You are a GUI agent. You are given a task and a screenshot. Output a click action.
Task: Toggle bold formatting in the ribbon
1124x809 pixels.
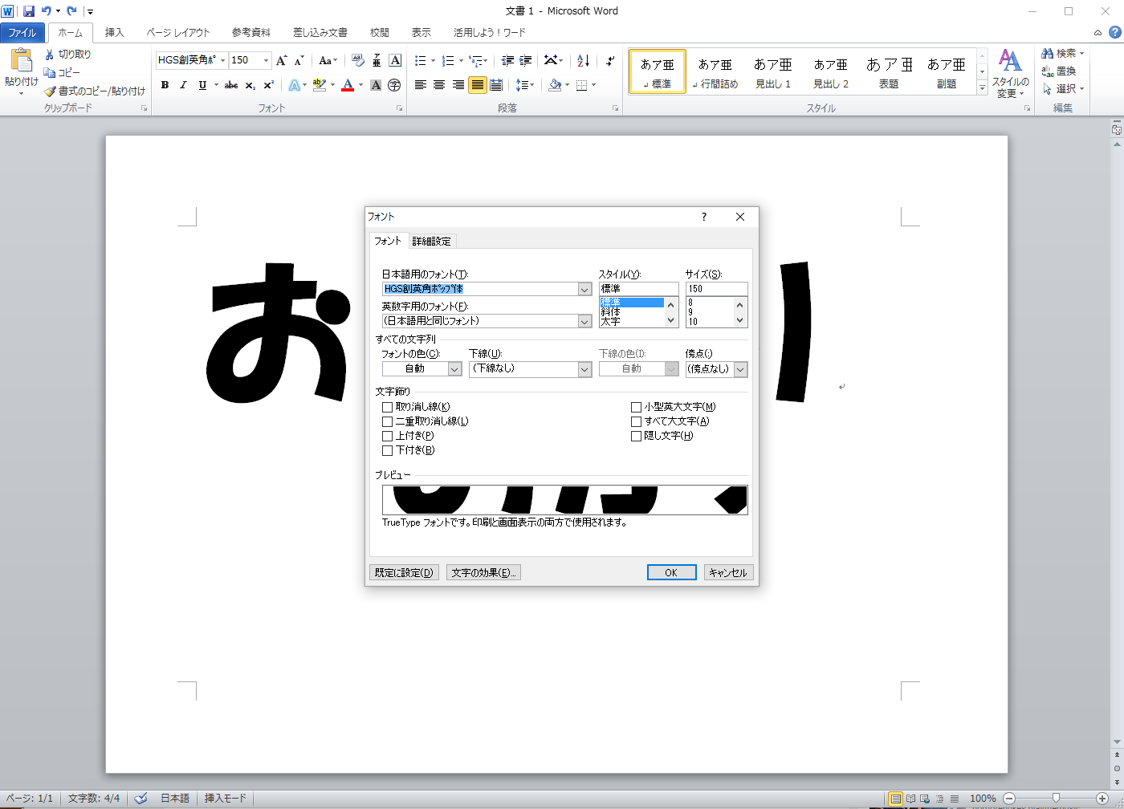[x=165, y=85]
